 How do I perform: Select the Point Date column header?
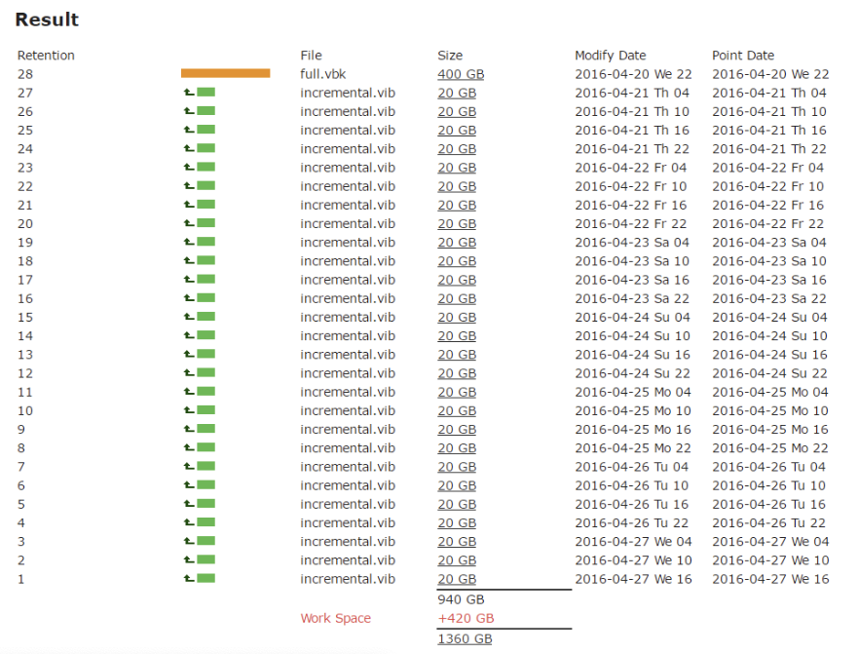tap(742, 56)
